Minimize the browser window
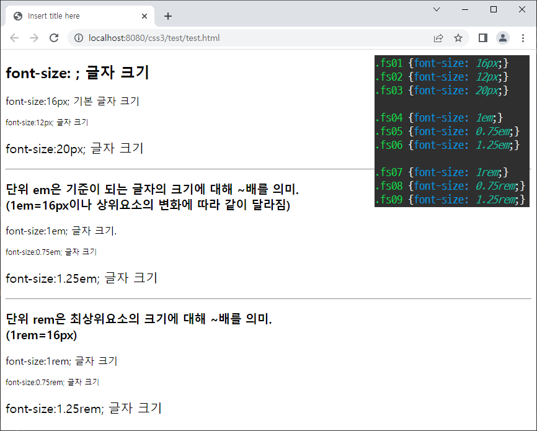Viewport: 537px width, 431px height. [x=464, y=9]
